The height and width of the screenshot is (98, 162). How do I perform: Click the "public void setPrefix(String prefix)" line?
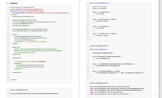pyautogui.click(x=105, y=19)
